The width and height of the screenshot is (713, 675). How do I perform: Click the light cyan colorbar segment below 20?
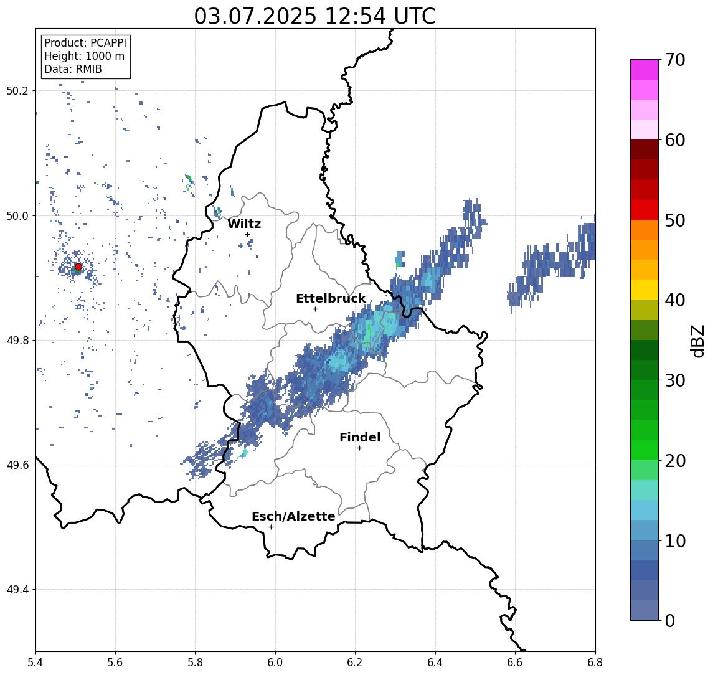coord(645,490)
